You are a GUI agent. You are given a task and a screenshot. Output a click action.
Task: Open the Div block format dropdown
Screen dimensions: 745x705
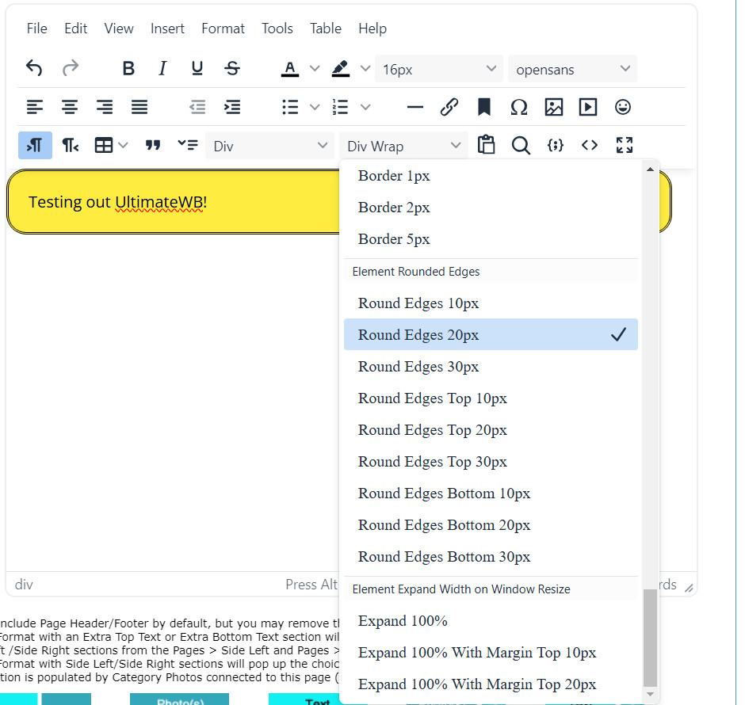click(x=269, y=146)
